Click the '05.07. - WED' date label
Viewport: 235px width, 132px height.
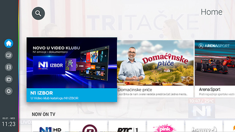point(8,118)
